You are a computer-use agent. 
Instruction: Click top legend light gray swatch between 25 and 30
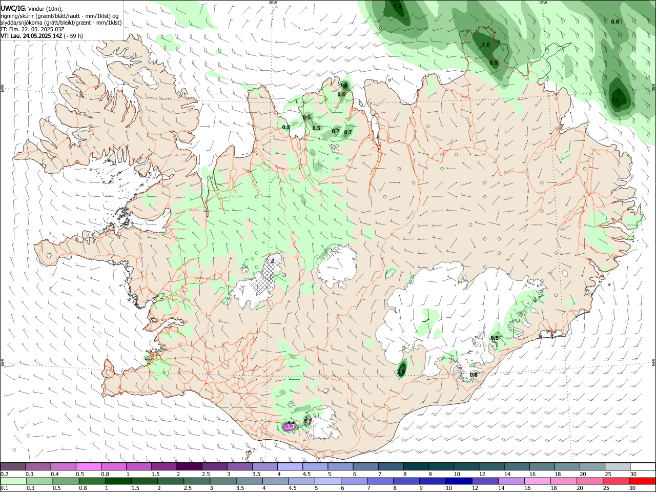618,466
